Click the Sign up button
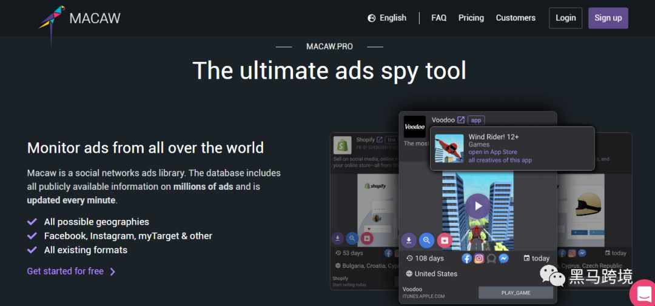This screenshot has width=655, height=306. [608, 18]
